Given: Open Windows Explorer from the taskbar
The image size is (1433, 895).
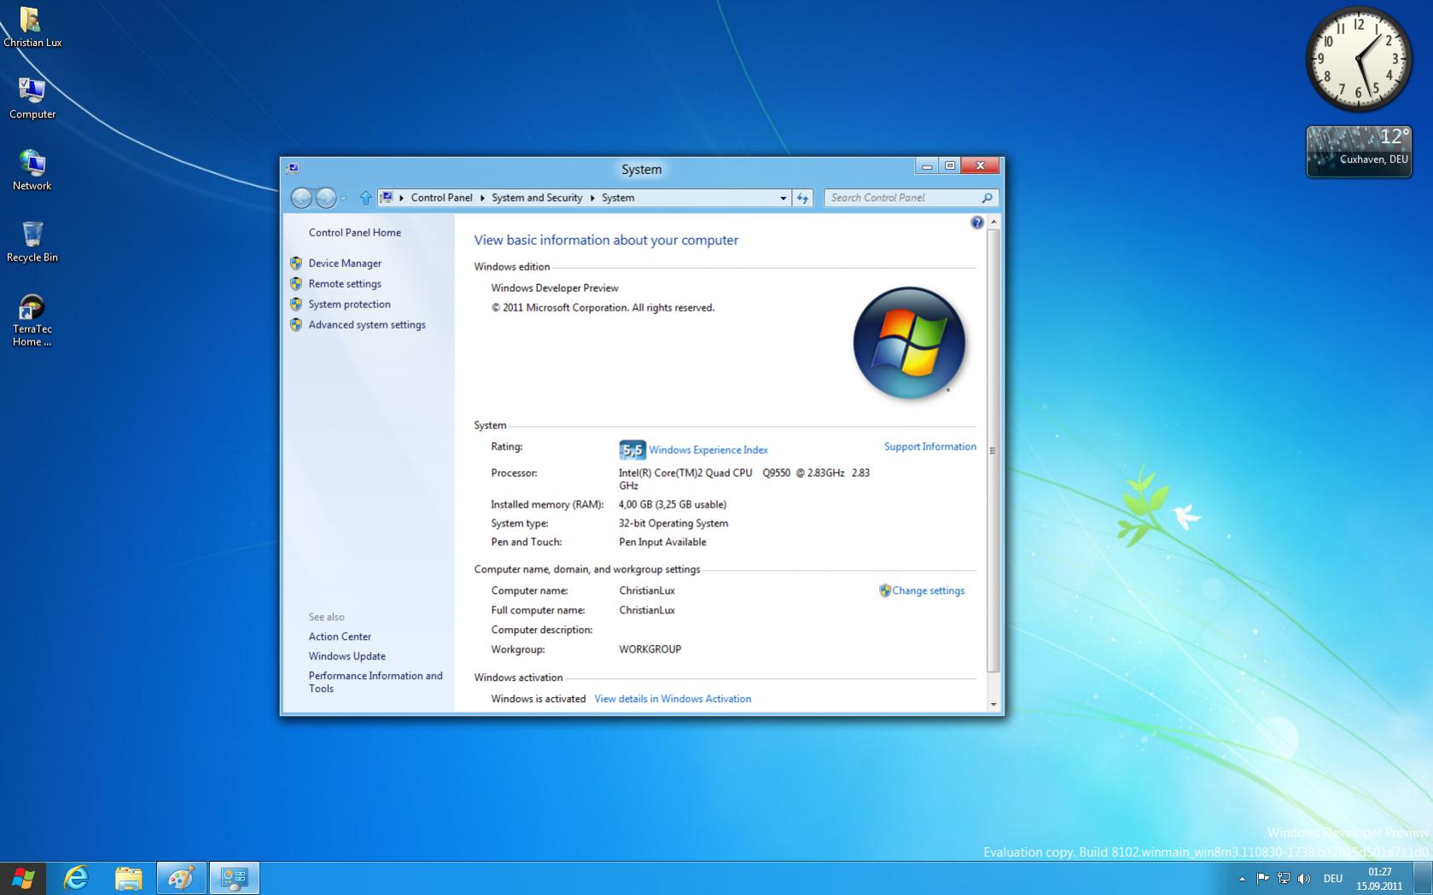Looking at the screenshot, I should (x=128, y=878).
